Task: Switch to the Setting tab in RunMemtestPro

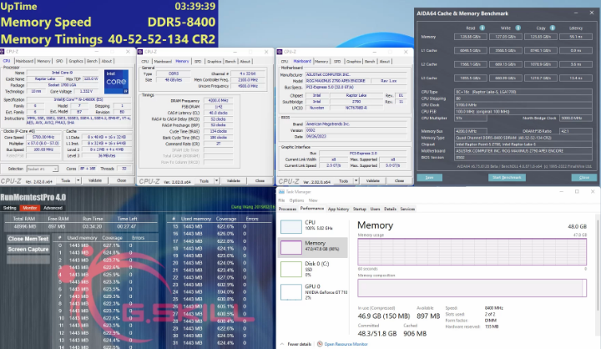Action: 9,208
